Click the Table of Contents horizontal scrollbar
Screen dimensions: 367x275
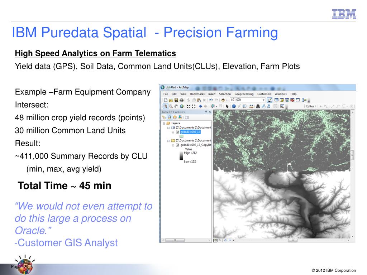click(186, 240)
